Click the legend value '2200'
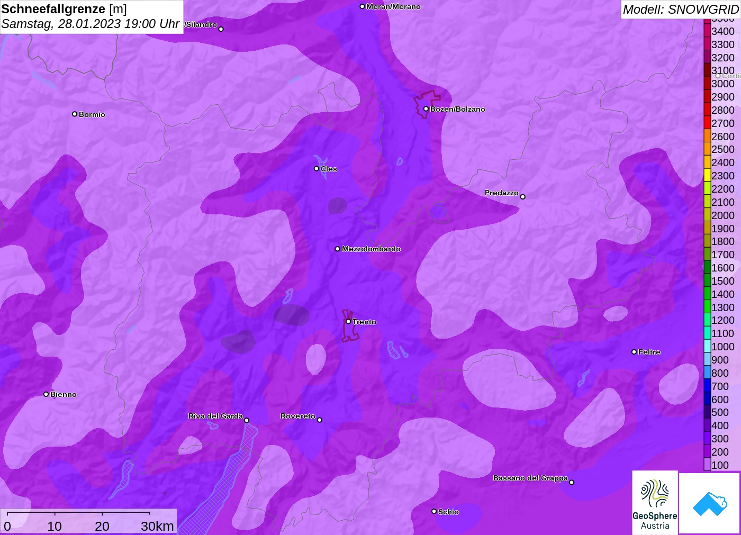This screenshot has width=741, height=535. tap(723, 189)
